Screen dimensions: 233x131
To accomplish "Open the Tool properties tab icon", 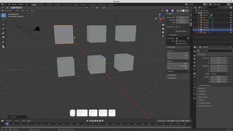I will pos(194,51).
